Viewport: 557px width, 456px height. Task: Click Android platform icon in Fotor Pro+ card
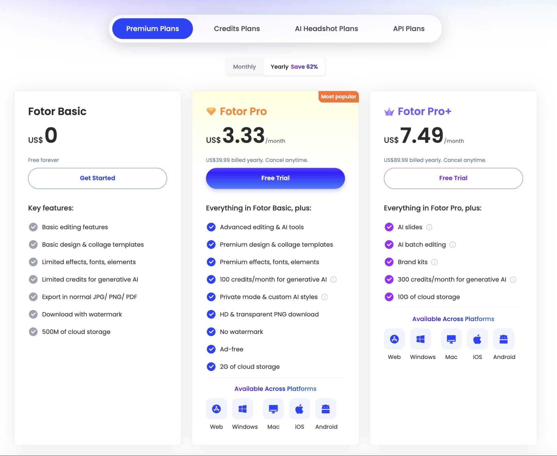[x=504, y=339]
